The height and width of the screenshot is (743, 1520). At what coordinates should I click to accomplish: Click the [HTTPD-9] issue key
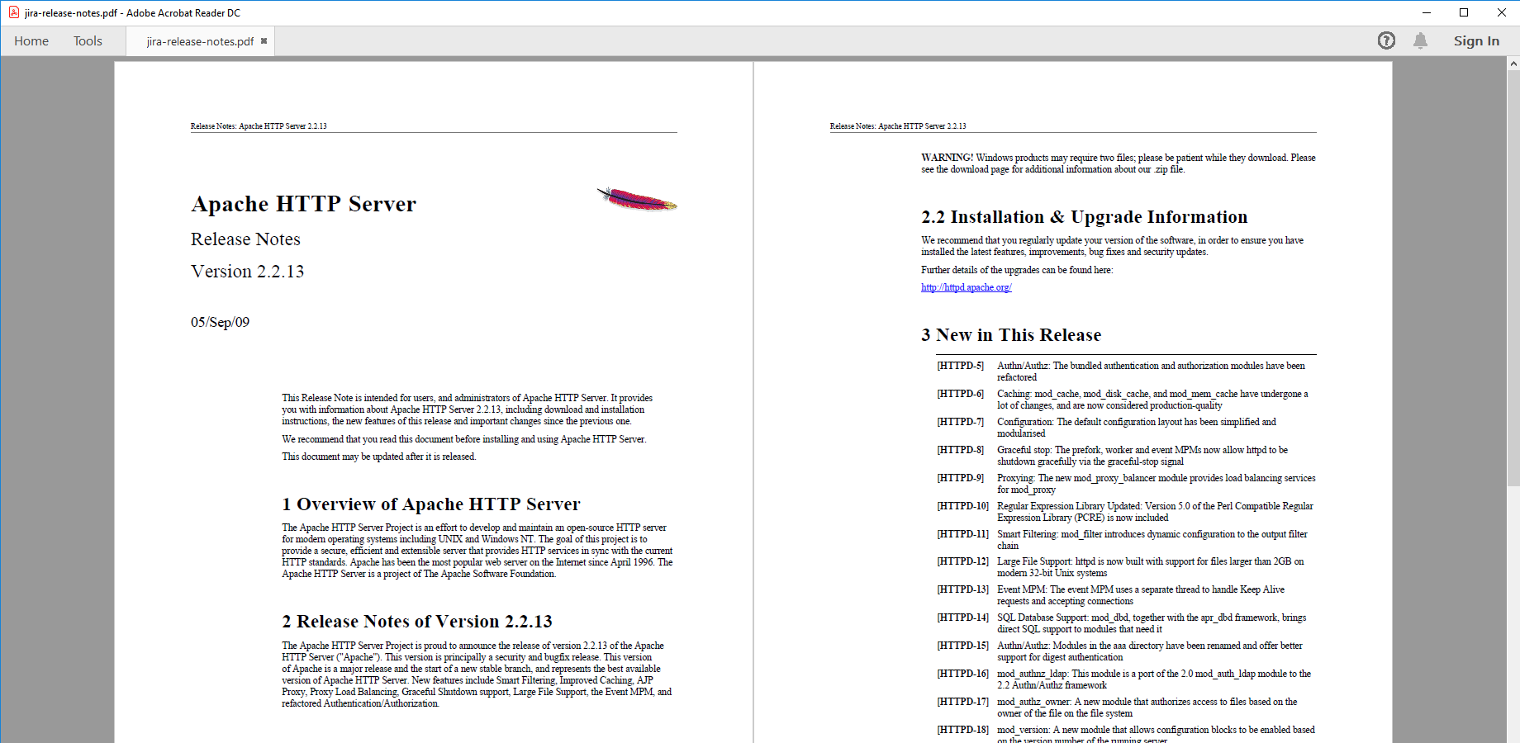point(961,478)
